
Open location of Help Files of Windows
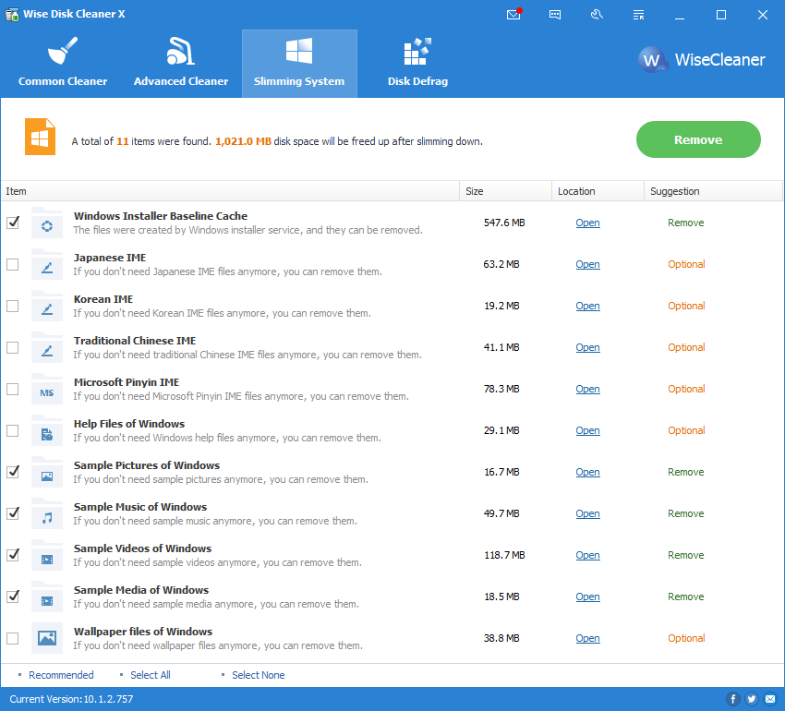[x=587, y=430]
